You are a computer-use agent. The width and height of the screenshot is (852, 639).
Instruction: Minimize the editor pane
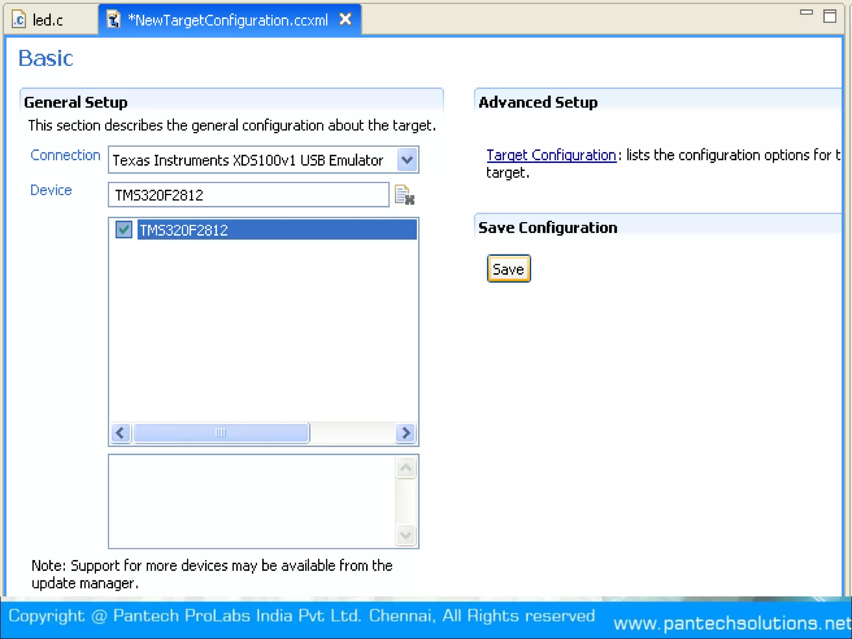coord(806,13)
